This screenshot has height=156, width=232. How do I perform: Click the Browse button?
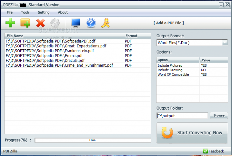219,115
